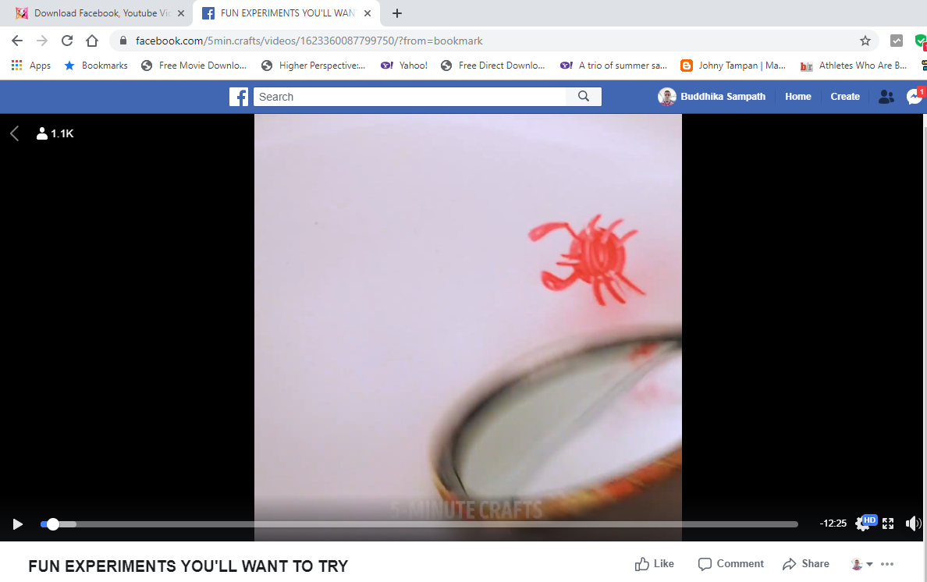Open Messenger notifications icon
Image resolution: width=927 pixels, height=582 pixels.
915,96
